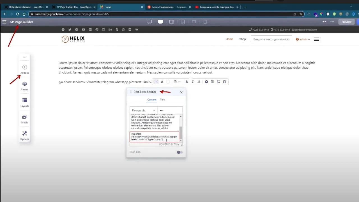Expand the Paragraph format dropdown

(x=143, y=110)
